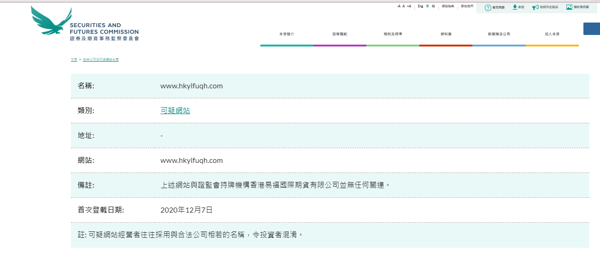600x265 pixels.
Task: Click the 表格 download arrow icon
Action: tap(515, 7)
